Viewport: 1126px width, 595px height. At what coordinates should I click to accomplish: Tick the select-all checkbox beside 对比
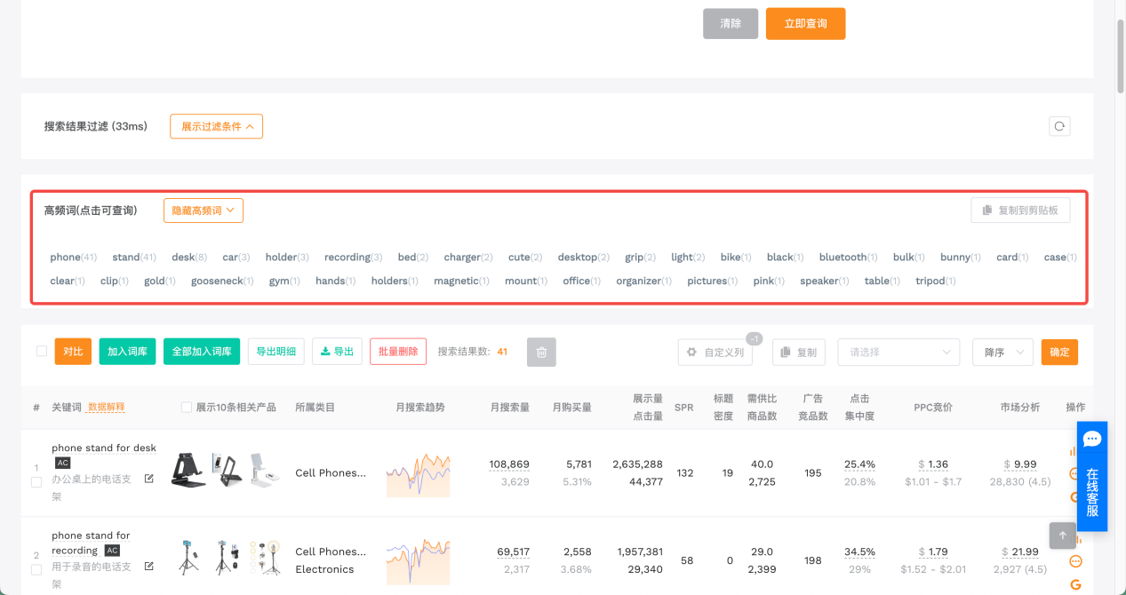(41, 352)
